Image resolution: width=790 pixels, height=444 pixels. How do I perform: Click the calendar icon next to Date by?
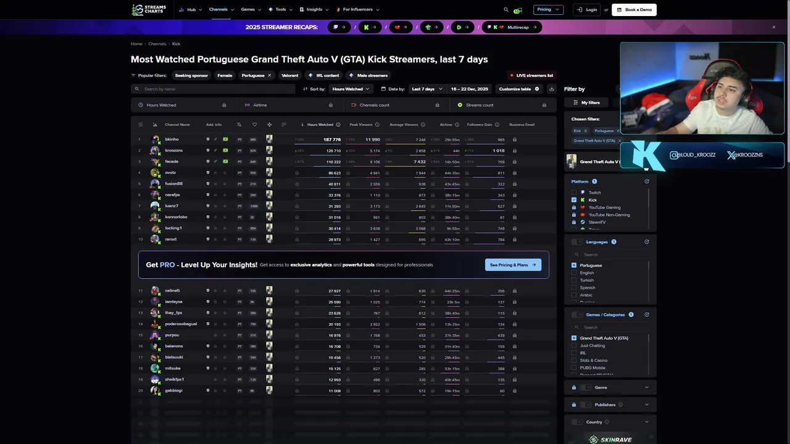383,89
